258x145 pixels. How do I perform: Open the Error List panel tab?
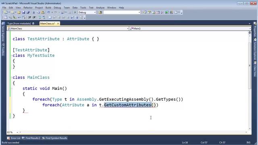click(14, 138)
